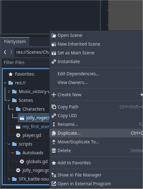Image resolution: width=143 pixels, height=189 pixels.
Task: Click the Filter Files search field
Action: coord(26,62)
